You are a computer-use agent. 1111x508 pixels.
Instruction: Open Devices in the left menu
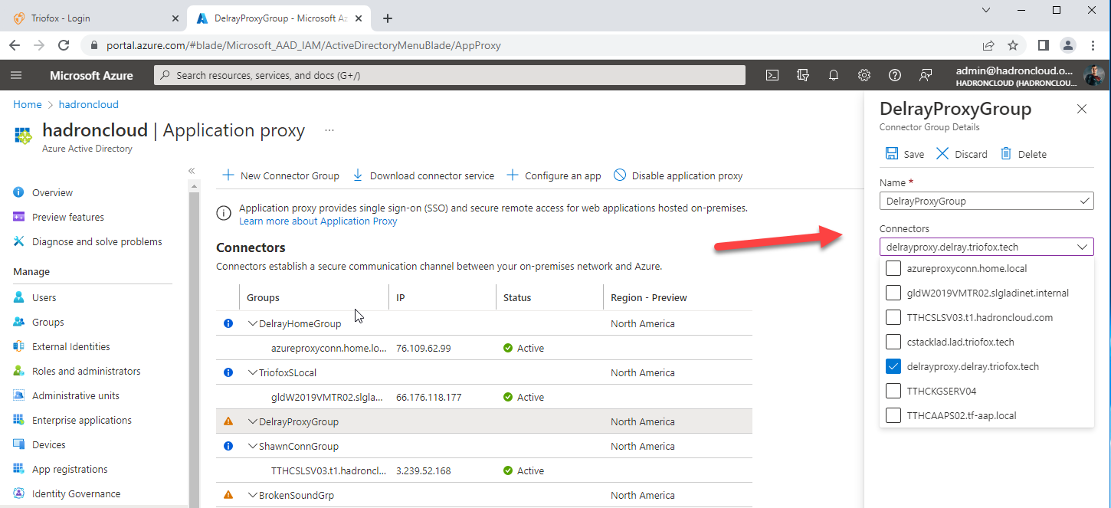click(x=48, y=444)
